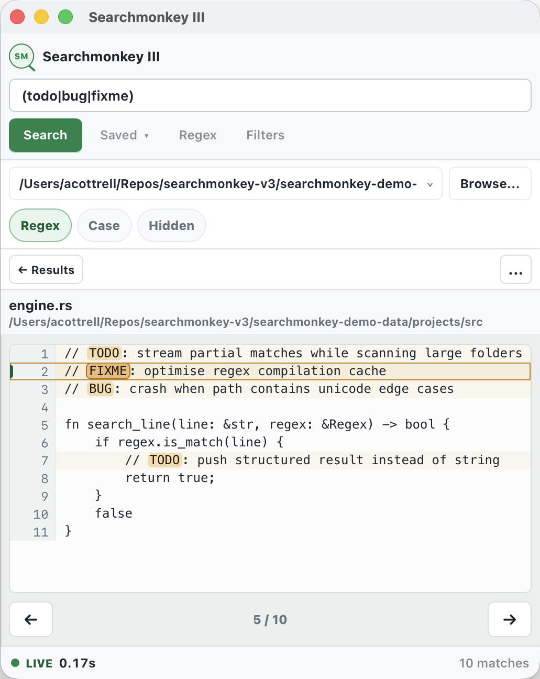Go back with the Results button
Screen dimensions: 540x679
[x=46, y=269]
